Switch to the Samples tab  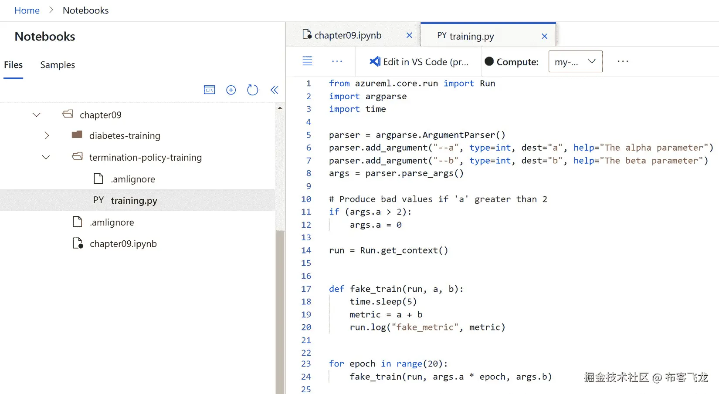58,65
